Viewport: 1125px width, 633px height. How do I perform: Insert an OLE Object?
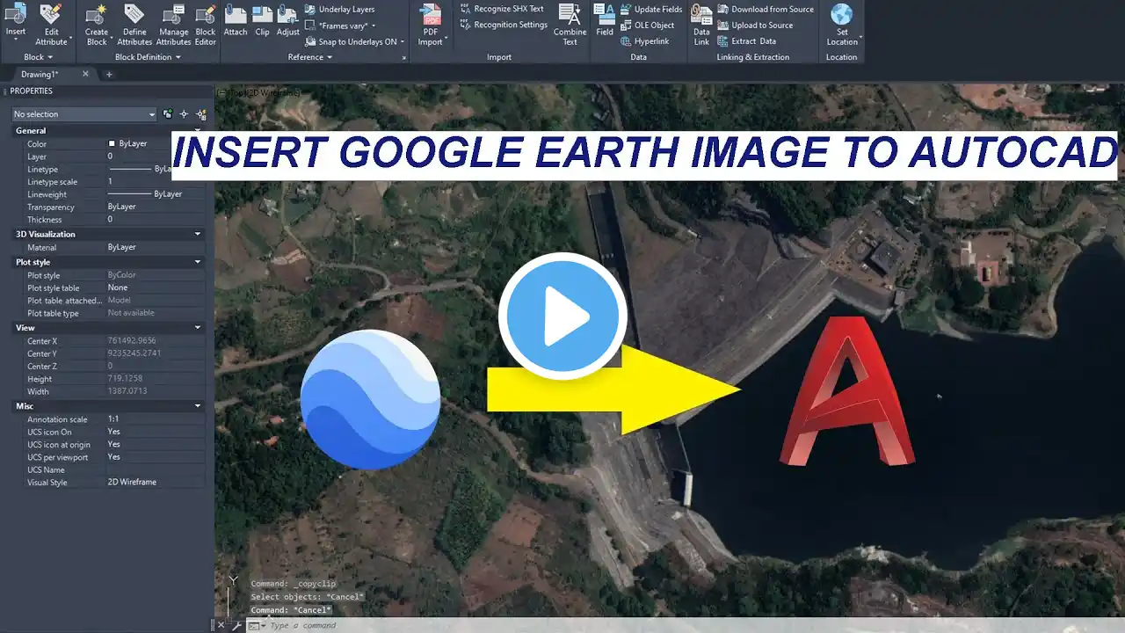tap(648, 25)
